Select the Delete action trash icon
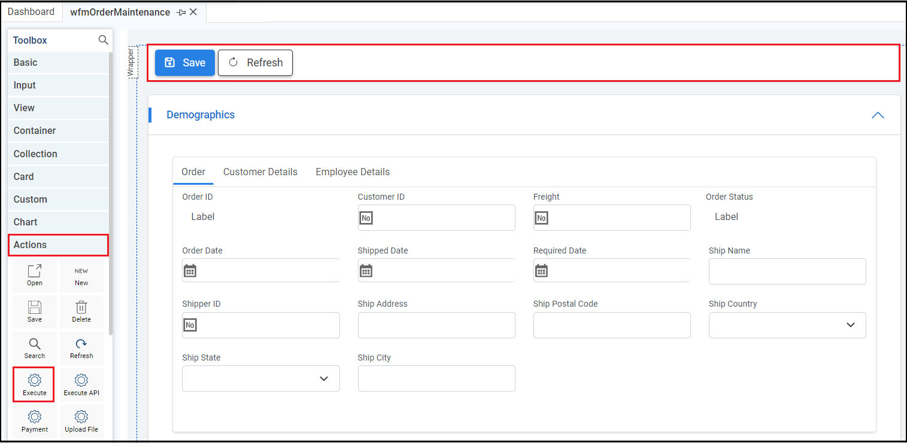Viewport: 907px width, 443px height. pos(81,311)
